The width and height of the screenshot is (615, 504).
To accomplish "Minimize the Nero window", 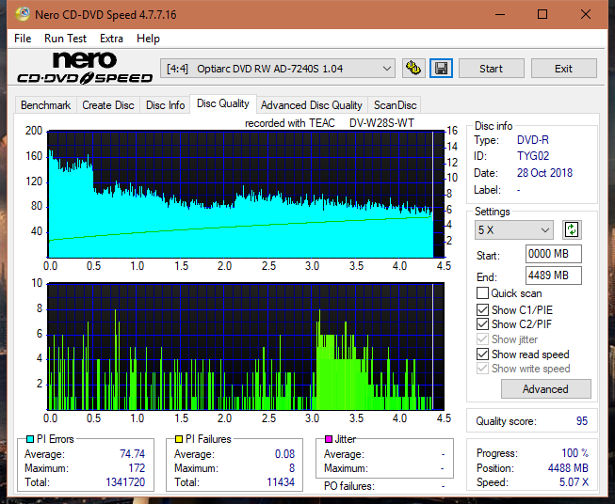I will coord(500,14).
